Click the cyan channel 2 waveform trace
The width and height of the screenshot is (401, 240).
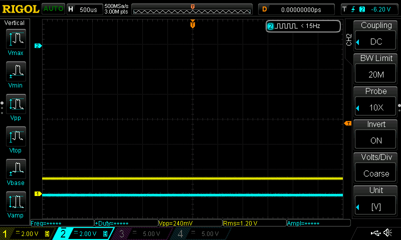coord(192,195)
